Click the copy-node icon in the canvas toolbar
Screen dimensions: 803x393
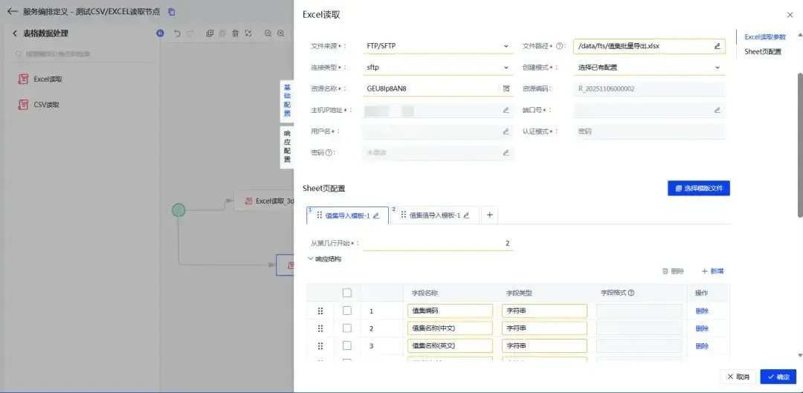[210, 33]
